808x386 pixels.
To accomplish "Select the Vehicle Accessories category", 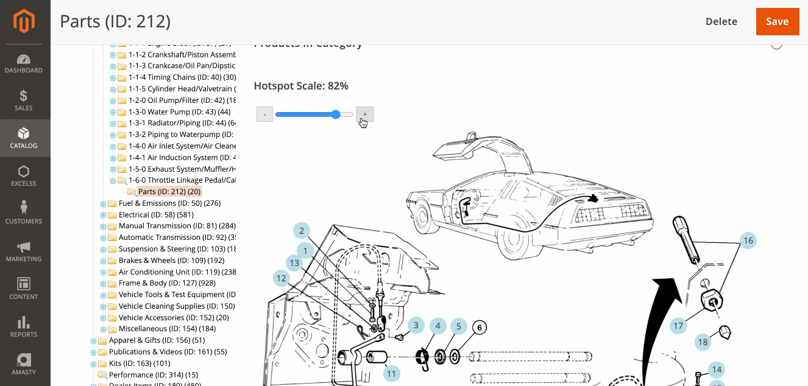I will pyautogui.click(x=174, y=318).
